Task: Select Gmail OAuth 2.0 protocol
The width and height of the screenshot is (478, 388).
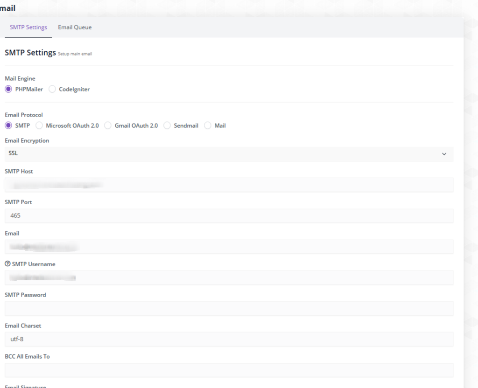Action: pyautogui.click(x=108, y=125)
